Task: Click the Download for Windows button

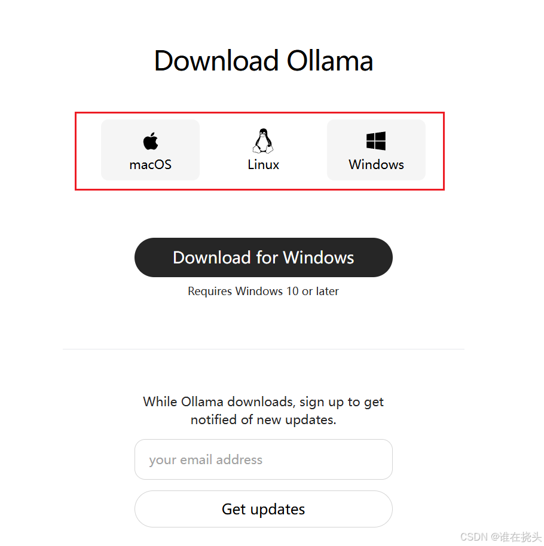Action: (264, 257)
